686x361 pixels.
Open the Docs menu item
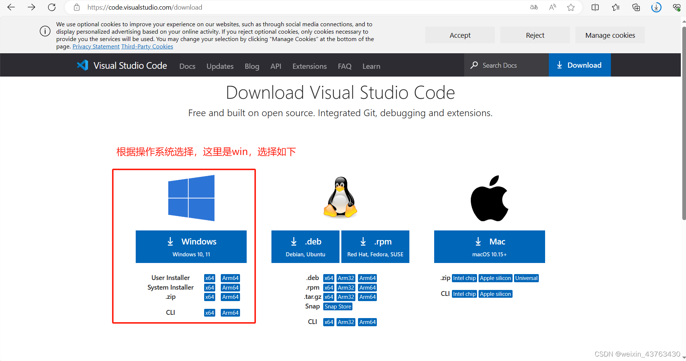[x=187, y=66]
